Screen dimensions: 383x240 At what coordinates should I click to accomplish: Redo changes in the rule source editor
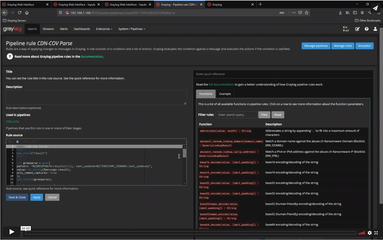click(33, 142)
